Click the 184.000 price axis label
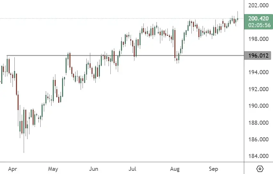This screenshot has width=273, height=174. [x=258, y=156]
